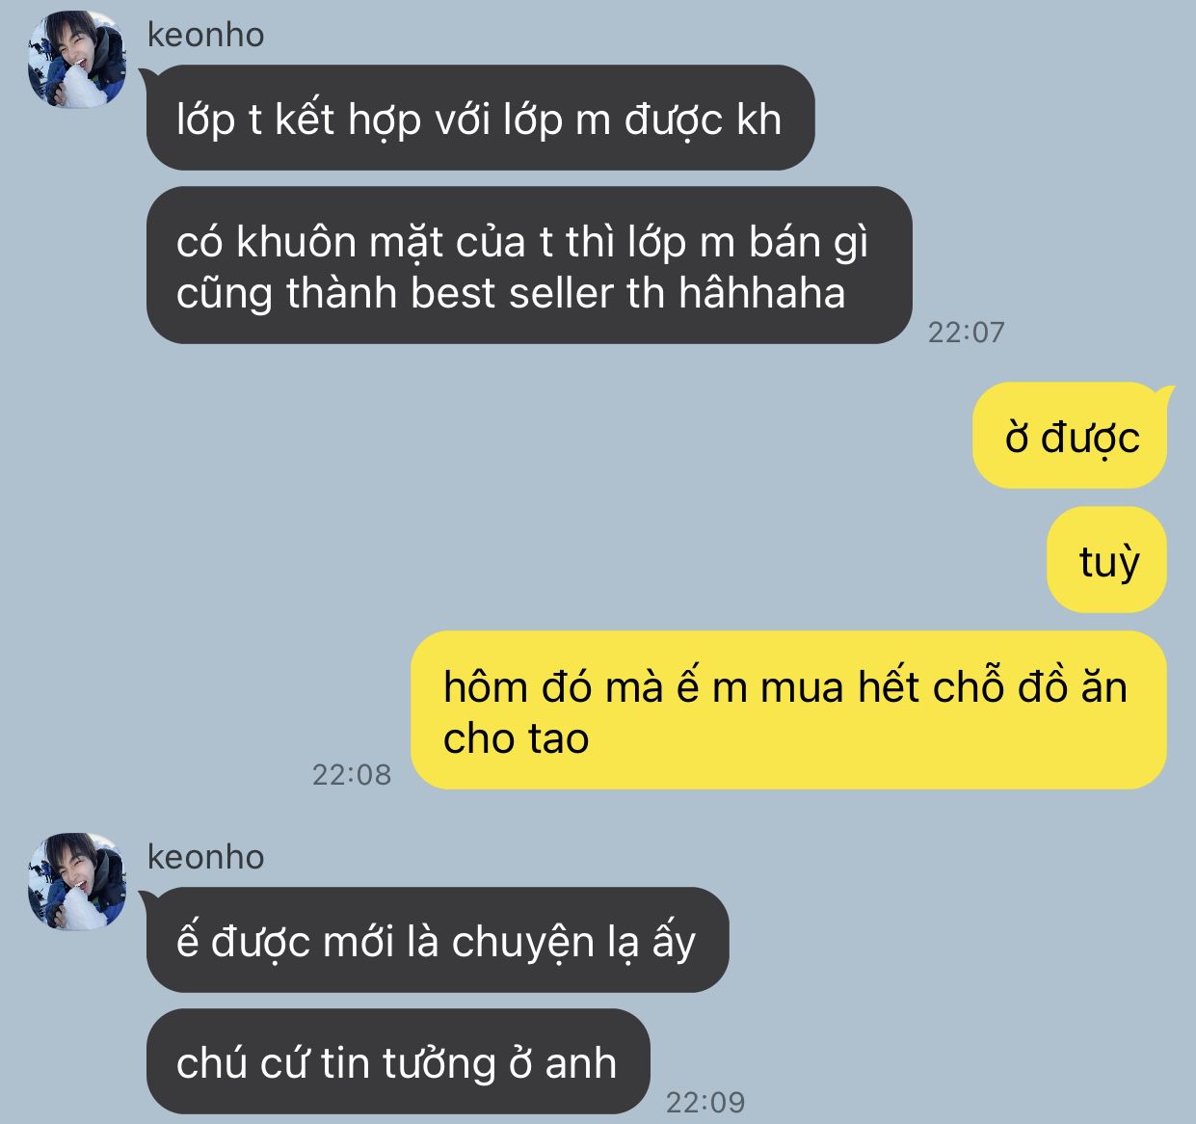Tap keonho's avatar beside 'ế được mới' message

[x=77, y=882]
